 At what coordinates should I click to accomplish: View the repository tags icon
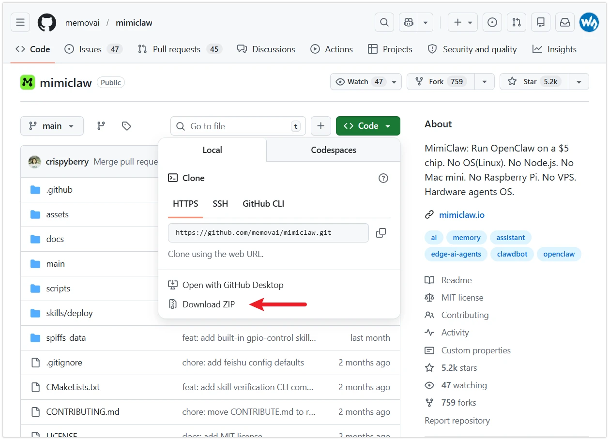tap(126, 126)
